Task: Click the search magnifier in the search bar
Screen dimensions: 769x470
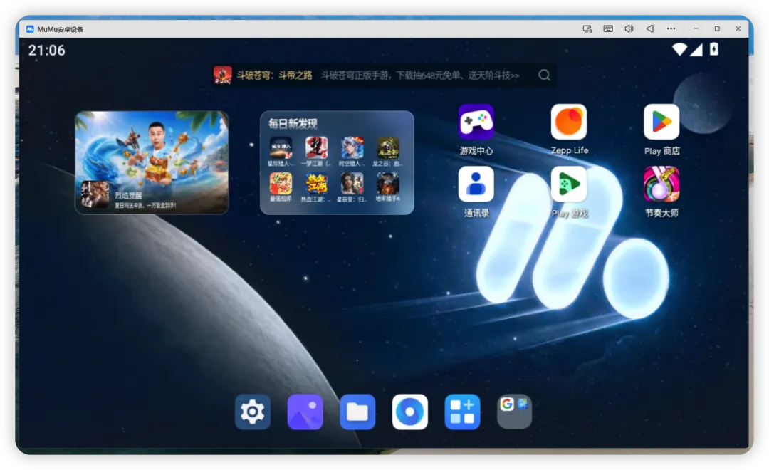Action: click(x=545, y=75)
